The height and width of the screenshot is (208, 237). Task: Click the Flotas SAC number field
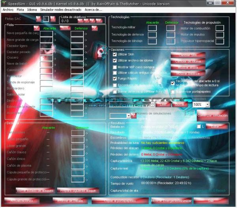tap(46, 19)
